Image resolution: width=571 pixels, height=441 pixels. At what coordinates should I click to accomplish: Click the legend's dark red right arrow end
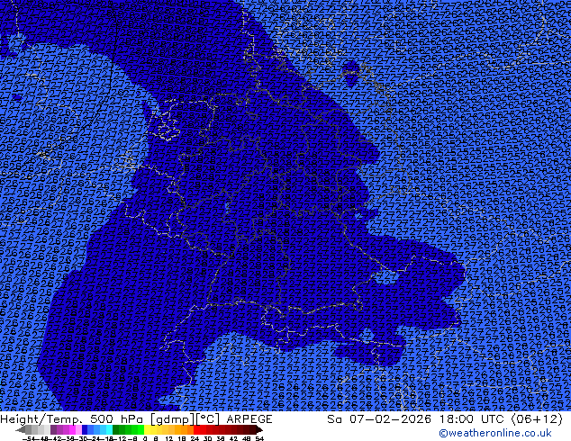[259, 430]
